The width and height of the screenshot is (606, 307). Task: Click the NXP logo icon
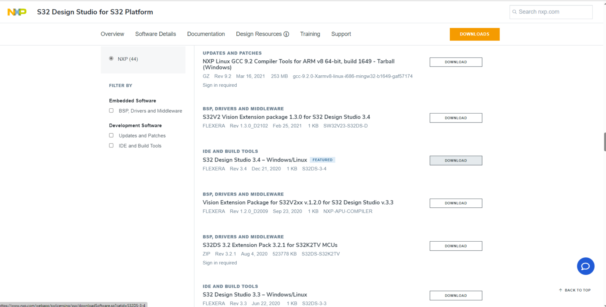[x=17, y=12]
